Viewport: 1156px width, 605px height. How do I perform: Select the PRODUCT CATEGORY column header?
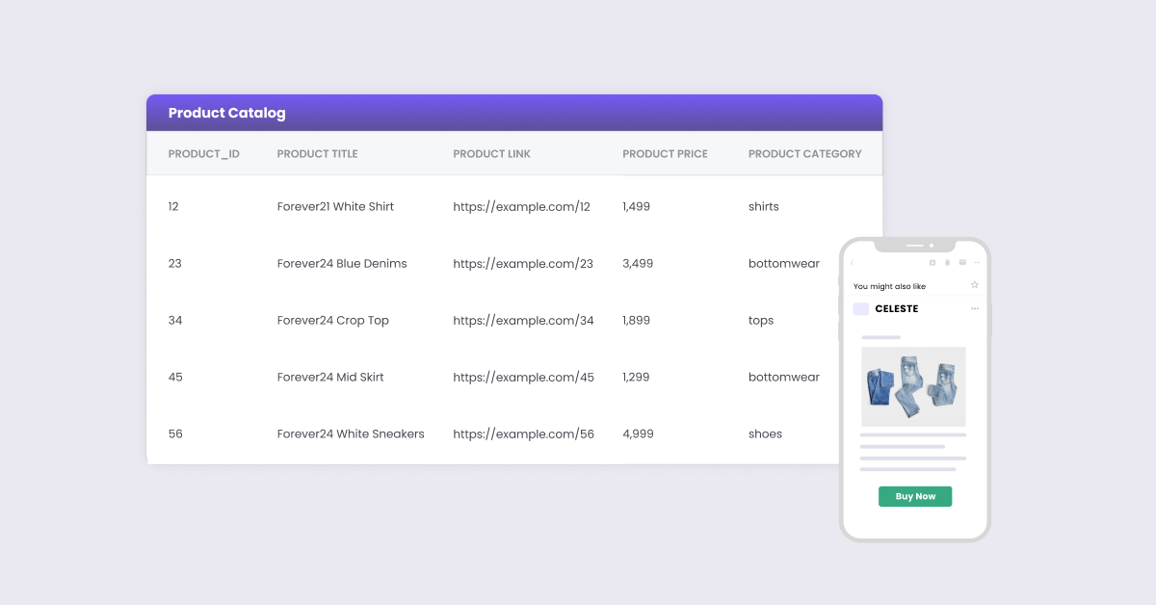pyautogui.click(x=805, y=153)
